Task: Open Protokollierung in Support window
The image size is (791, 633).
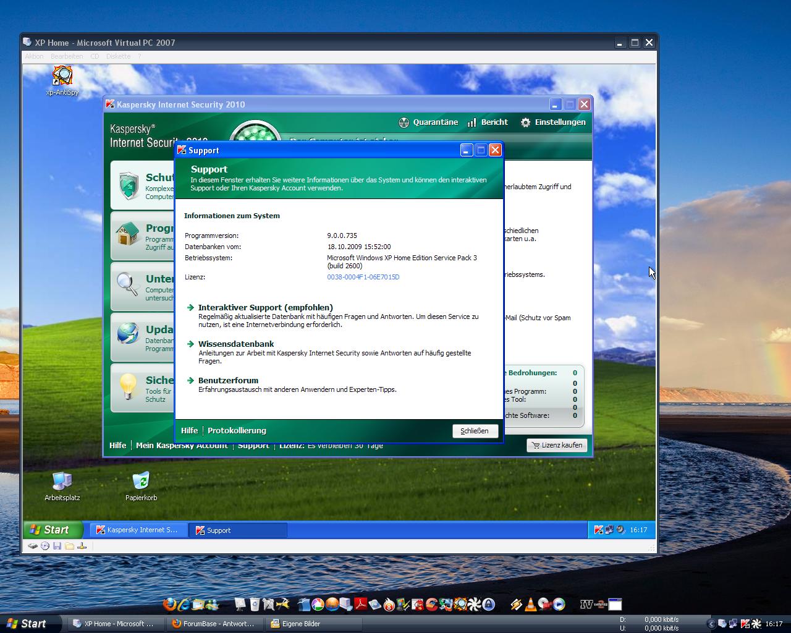Action: (x=237, y=430)
